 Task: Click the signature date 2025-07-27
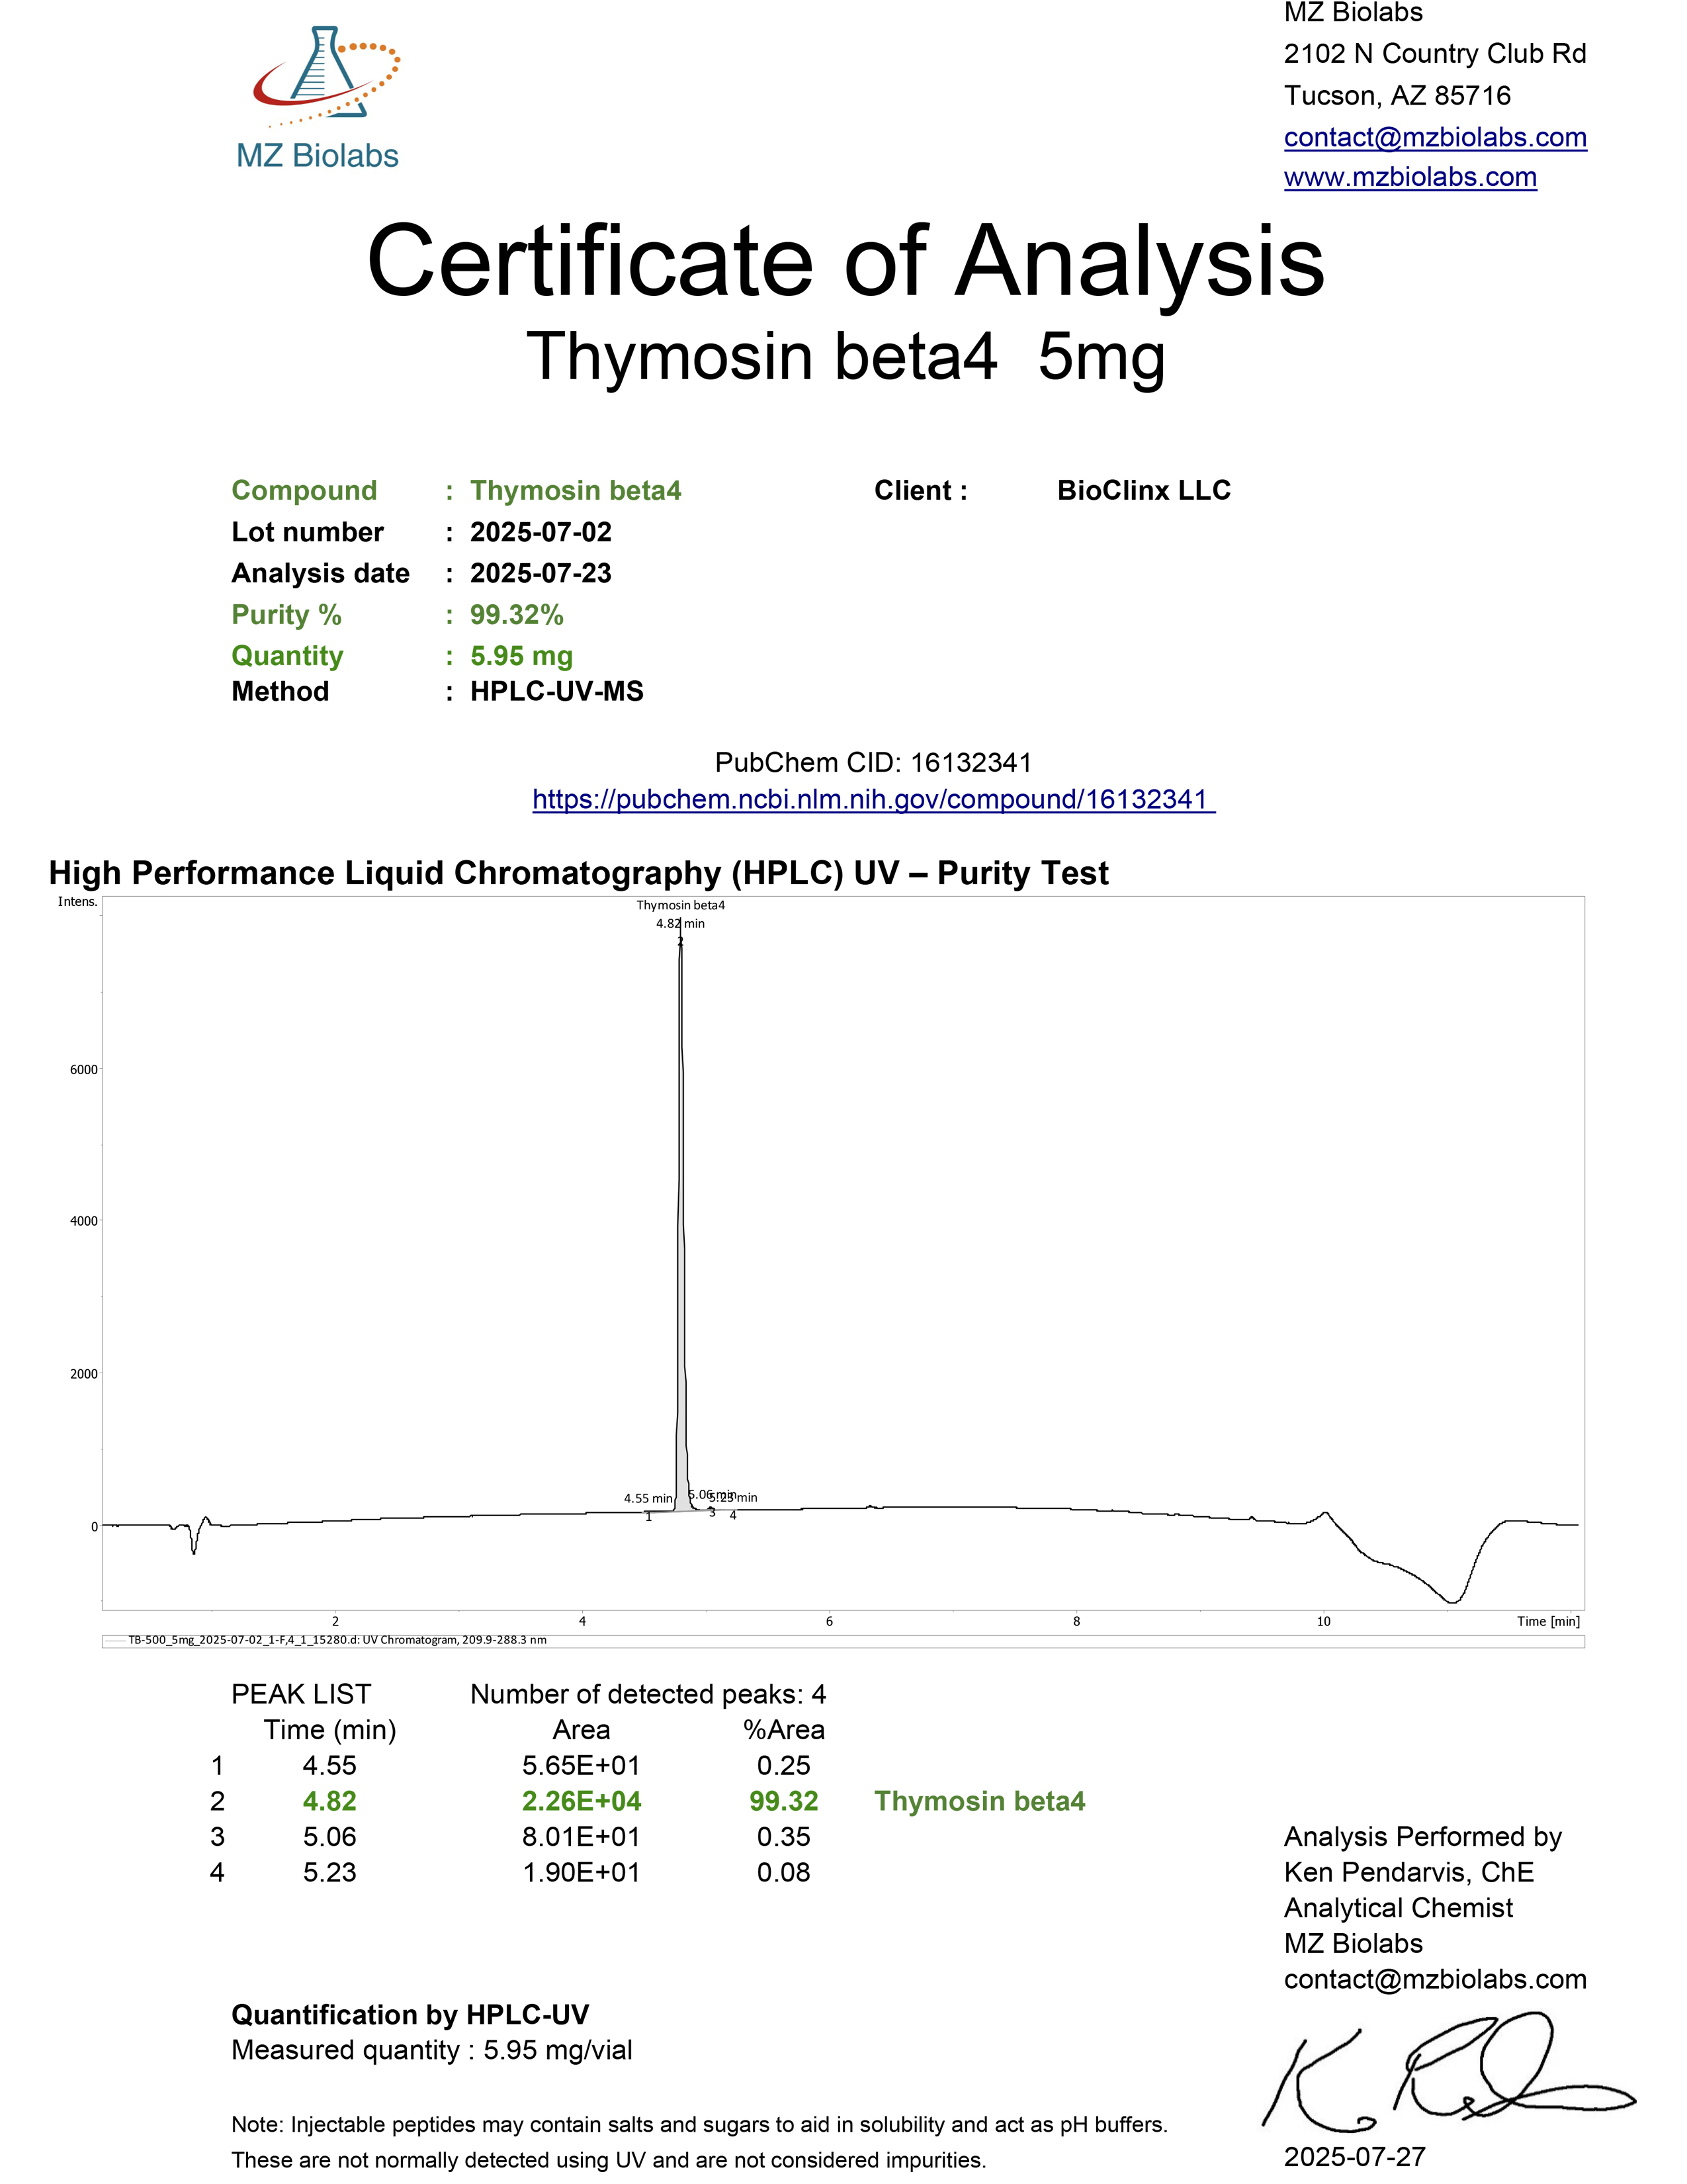pos(1354,2156)
